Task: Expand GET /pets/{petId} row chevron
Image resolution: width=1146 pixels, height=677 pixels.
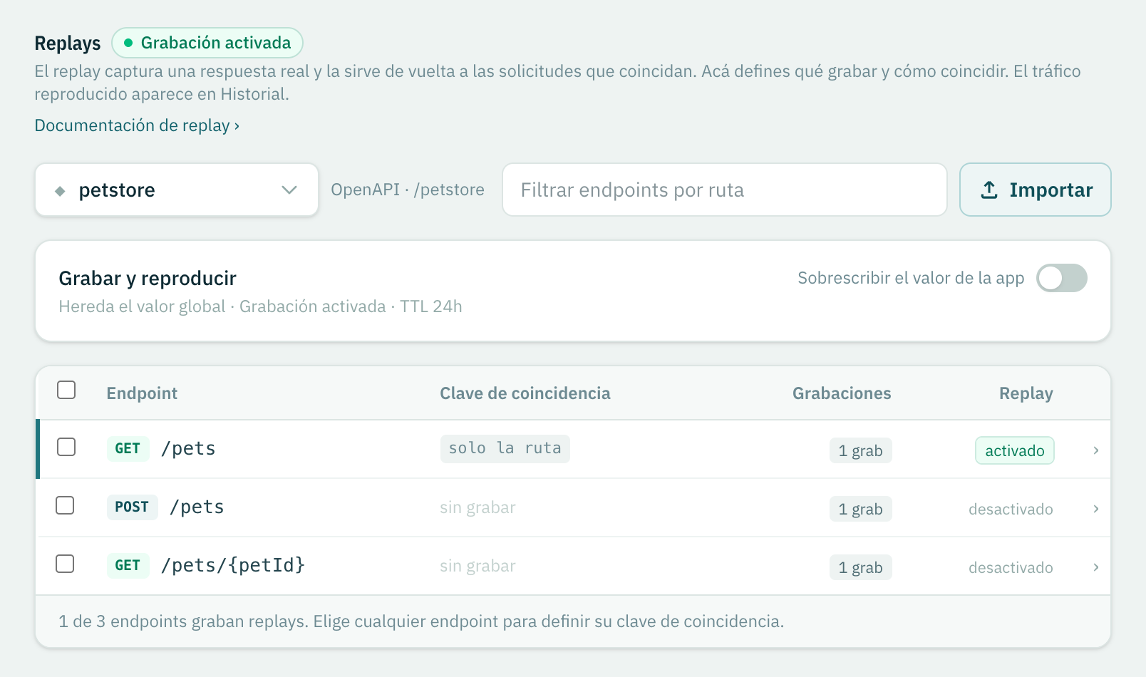Action: pyautogui.click(x=1096, y=567)
